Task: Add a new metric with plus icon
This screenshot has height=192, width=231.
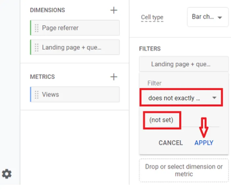Action: (114, 77)
